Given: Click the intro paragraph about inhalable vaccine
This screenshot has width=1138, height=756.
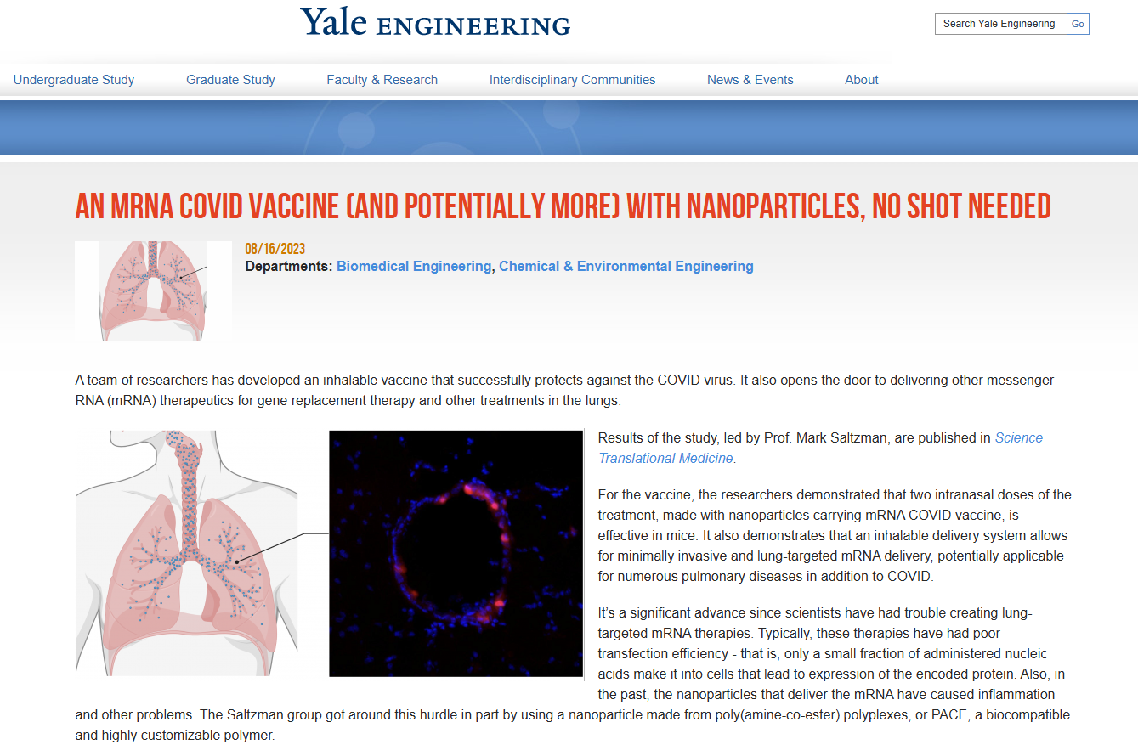Looking at the screenshot, I should pyautogui.click(x=564, y=391).
